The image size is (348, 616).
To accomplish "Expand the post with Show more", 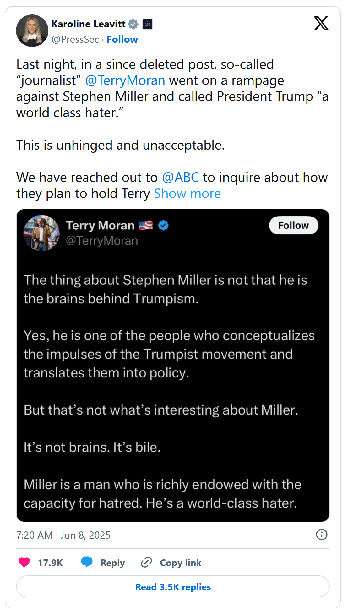I will click(x=187, y=194).
